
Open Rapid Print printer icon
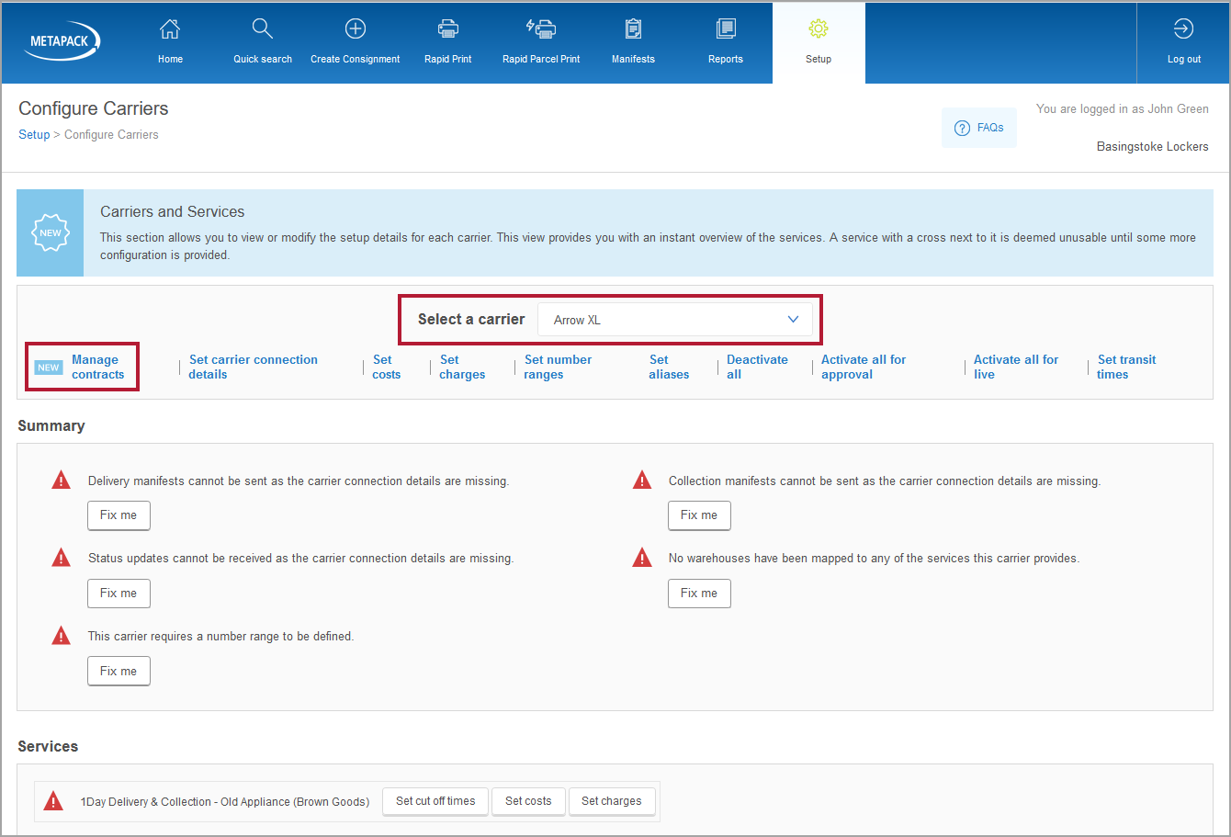click(x=448, y=29)
